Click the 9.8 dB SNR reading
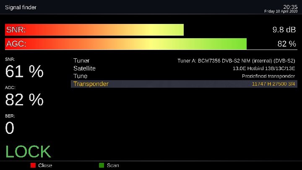The height and width of the screenshot is (170, 302). tap(284, 30)
